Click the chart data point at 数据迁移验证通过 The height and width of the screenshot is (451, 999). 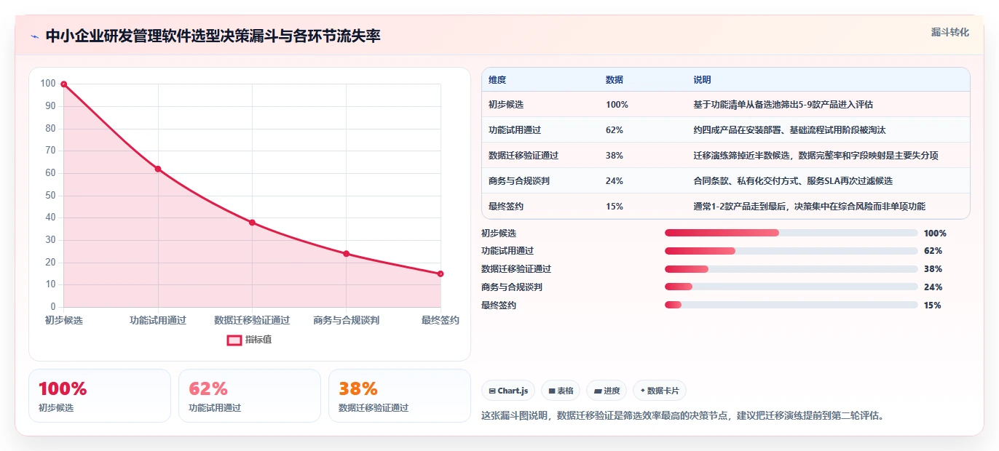[x=252, y=223]
